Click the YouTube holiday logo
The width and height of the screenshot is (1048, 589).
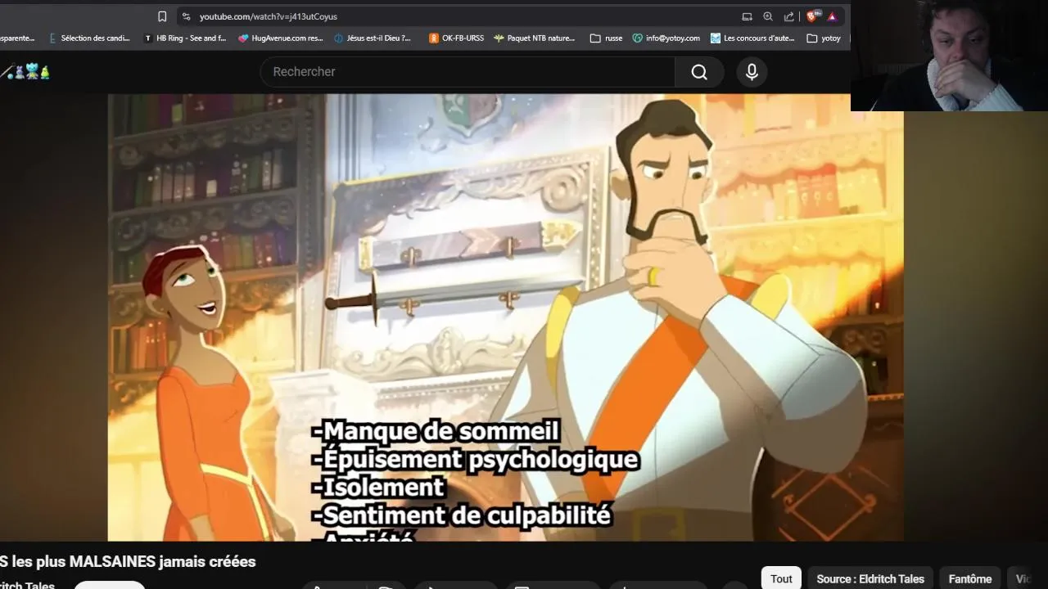(25, 72)
